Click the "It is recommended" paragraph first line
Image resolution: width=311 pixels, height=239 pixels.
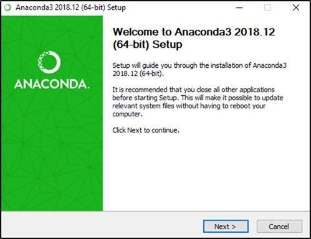point(193,90)
